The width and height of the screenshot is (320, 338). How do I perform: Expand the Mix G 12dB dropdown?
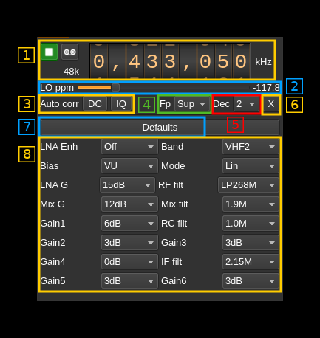pyautogui.click(x=129, y=204)
